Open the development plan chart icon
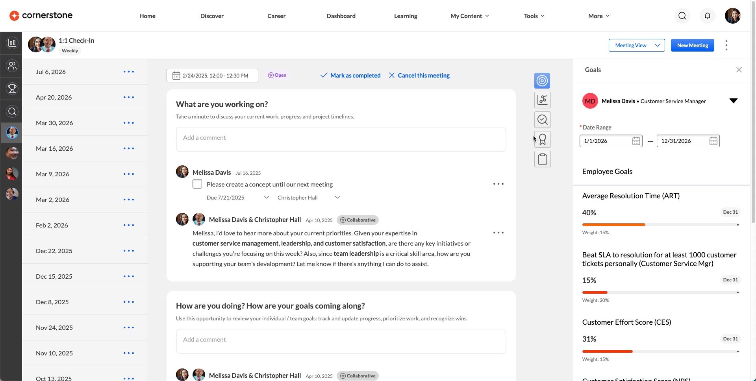756x381 pixels. pyautogui.click(x=542, y=100)
